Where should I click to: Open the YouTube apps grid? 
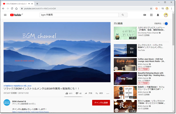(151, 15)
